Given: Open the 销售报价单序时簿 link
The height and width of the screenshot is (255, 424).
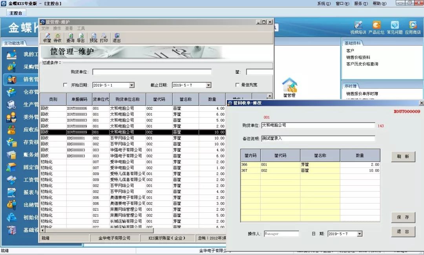Looking at the screenshot, I should tap(362, 94).
